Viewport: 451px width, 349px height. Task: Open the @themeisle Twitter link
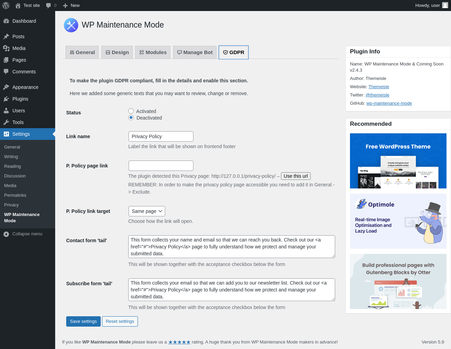point(378,95)
